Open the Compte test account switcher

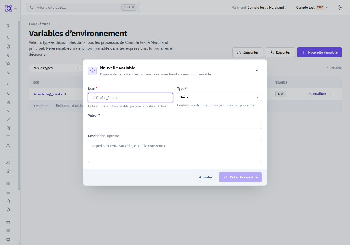[312, 8]
